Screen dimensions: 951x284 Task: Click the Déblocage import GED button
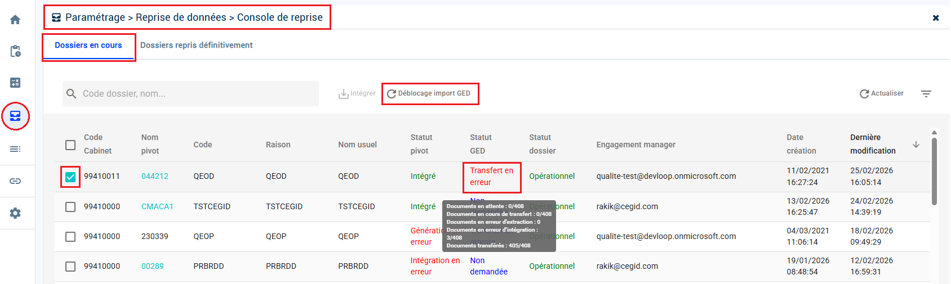(x=429, y=93)
